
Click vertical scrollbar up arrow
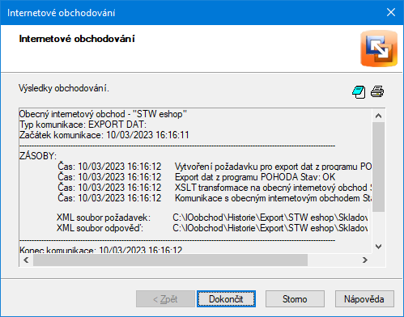click(379, 116)
